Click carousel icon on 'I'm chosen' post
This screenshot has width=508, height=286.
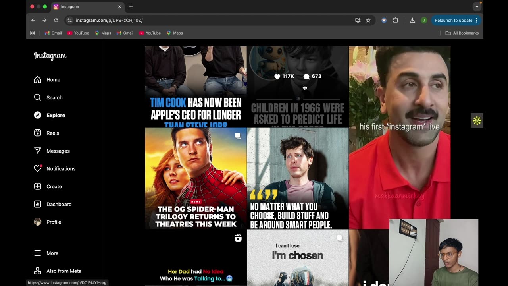click(x=339, y=238)
